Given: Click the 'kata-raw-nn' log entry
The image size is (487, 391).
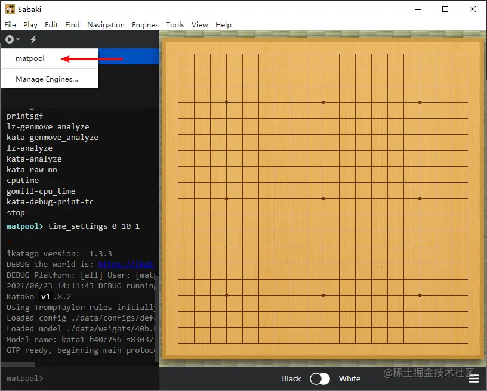Looking at the screenshot, I should coord(32,170).
